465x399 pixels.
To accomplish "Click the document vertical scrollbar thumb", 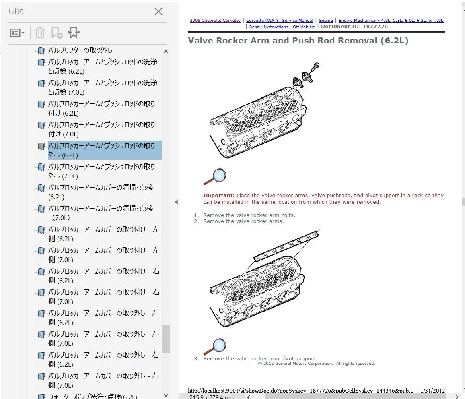I will pyautogui.click(x=463, y=202).
